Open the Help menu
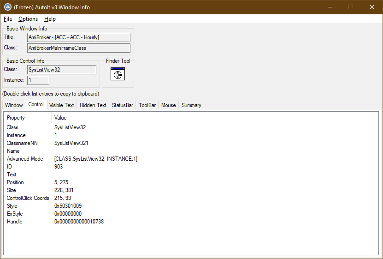 [50, 19]
